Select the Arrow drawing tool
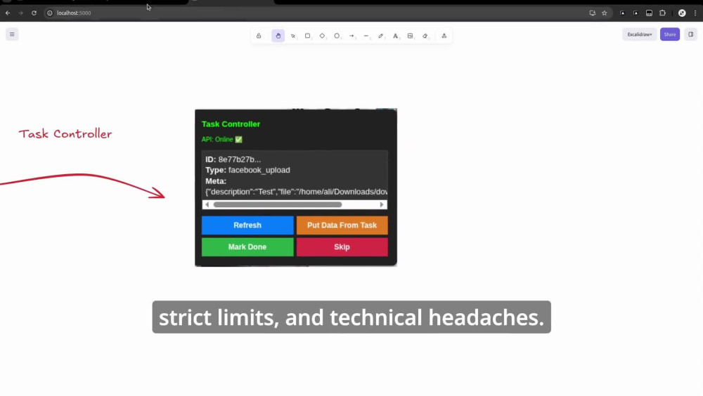Image resolution: width=703 pixels, height=396 pixels. click(x=352, y=36)
